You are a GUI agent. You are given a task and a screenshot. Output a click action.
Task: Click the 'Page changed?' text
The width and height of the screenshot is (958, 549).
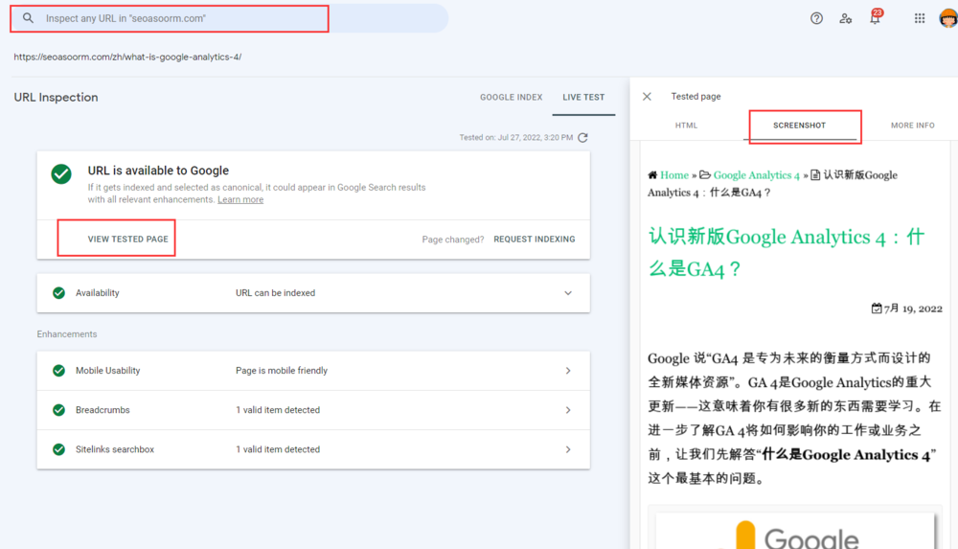tap(453, 240)
